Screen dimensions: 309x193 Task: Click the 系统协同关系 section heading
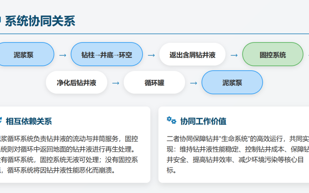[x=40, y=21]
